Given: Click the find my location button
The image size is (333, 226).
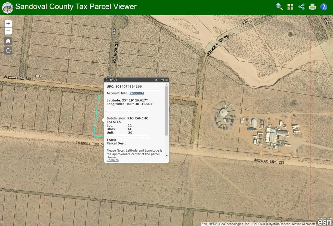Looking at the screenshot, I should coord(8,50).
